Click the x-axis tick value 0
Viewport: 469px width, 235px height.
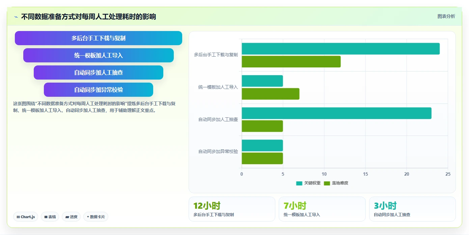coord(242,174)
